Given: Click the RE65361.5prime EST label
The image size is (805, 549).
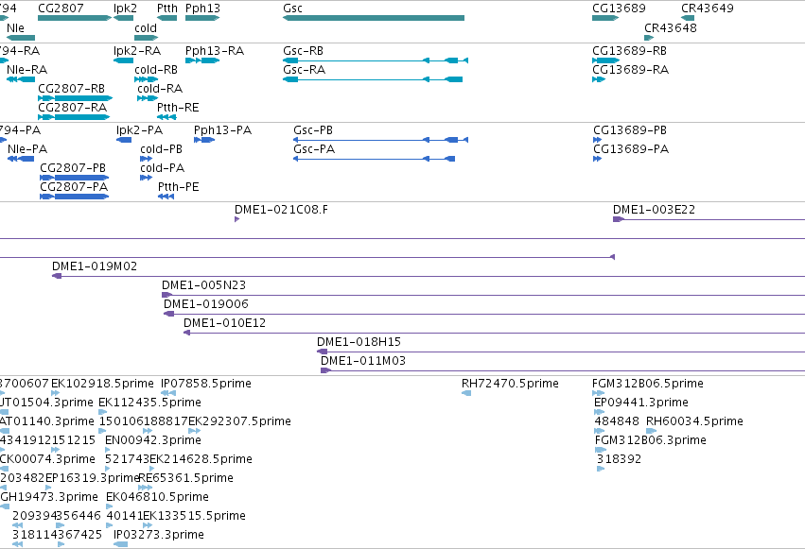Looking at the screenshot, I should click(x=185, y=479).
